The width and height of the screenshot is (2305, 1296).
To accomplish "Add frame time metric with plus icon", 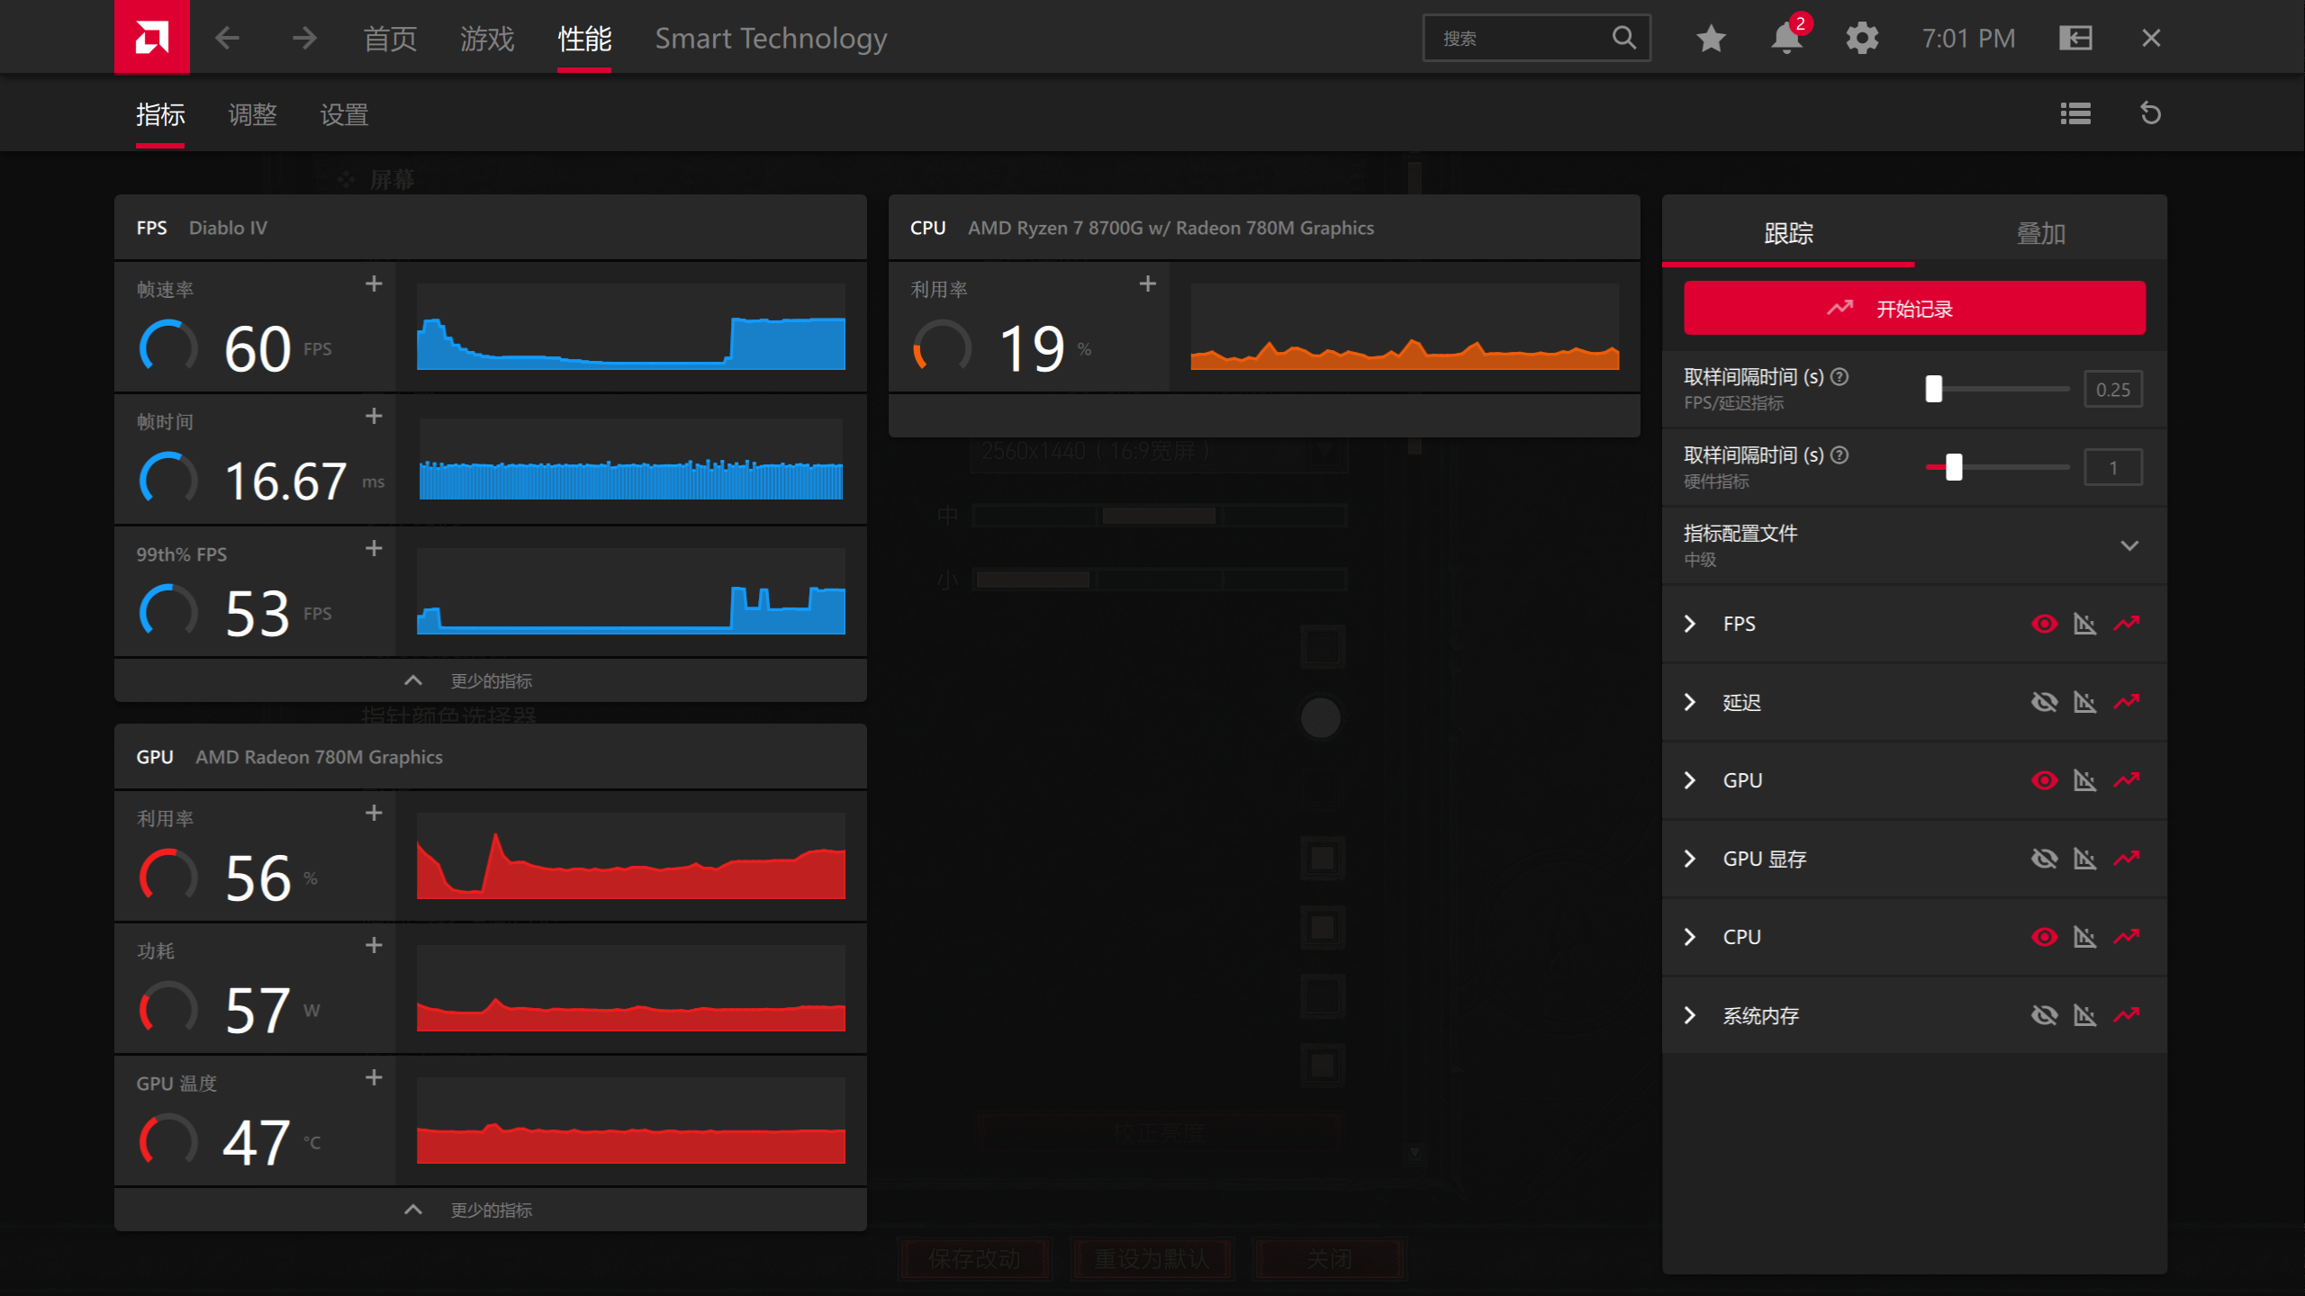I will coord(374,417).
